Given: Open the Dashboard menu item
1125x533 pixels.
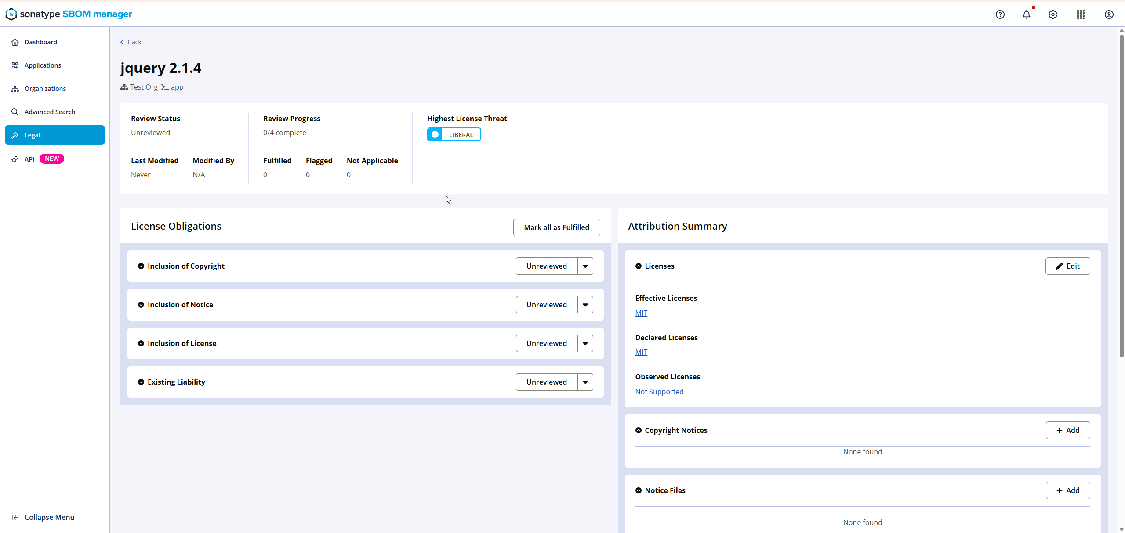Looking at the screenshot, I should (55, 42).
